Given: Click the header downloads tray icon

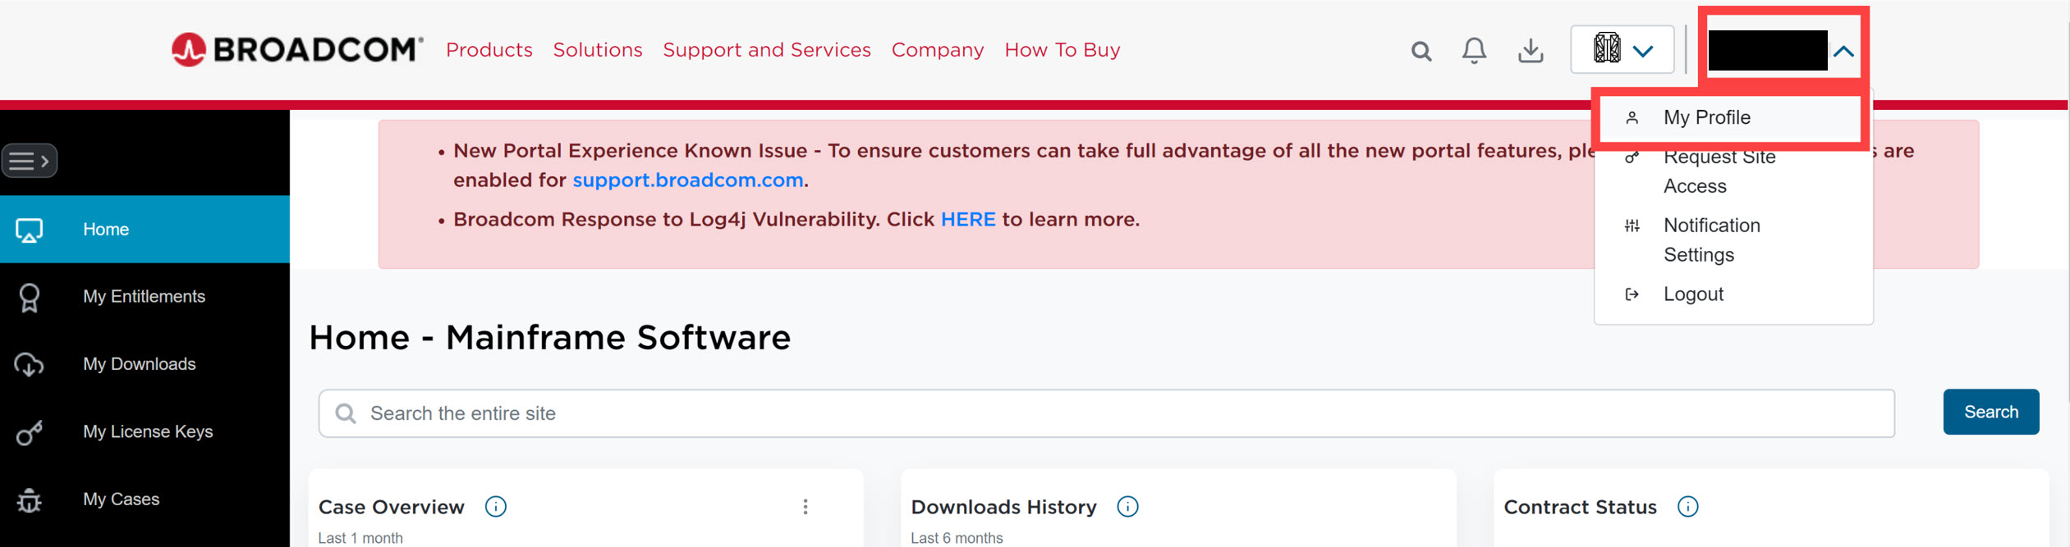Looking at the screenshot, I should tap(1531, 51).
